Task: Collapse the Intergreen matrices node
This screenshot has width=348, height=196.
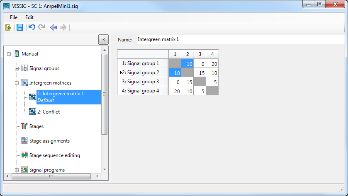Action: [x=17, y=83]
